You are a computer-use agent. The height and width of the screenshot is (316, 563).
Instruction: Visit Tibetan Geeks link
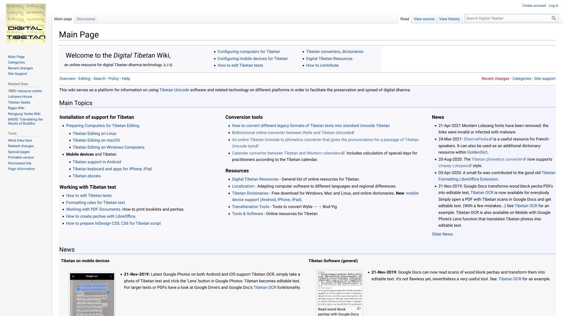click(19, 102)
